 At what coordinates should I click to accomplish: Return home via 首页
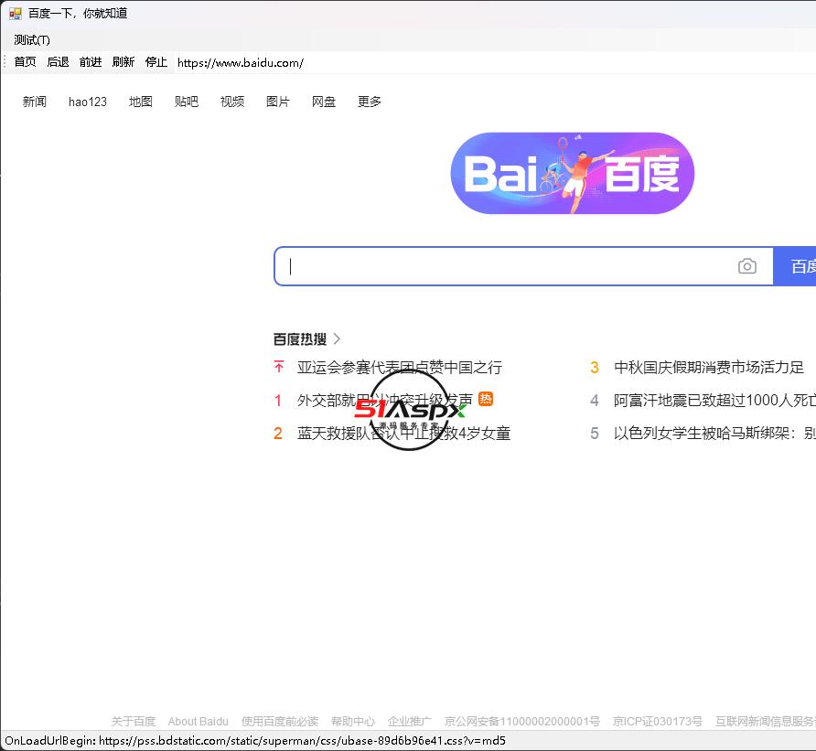[25, 62]
